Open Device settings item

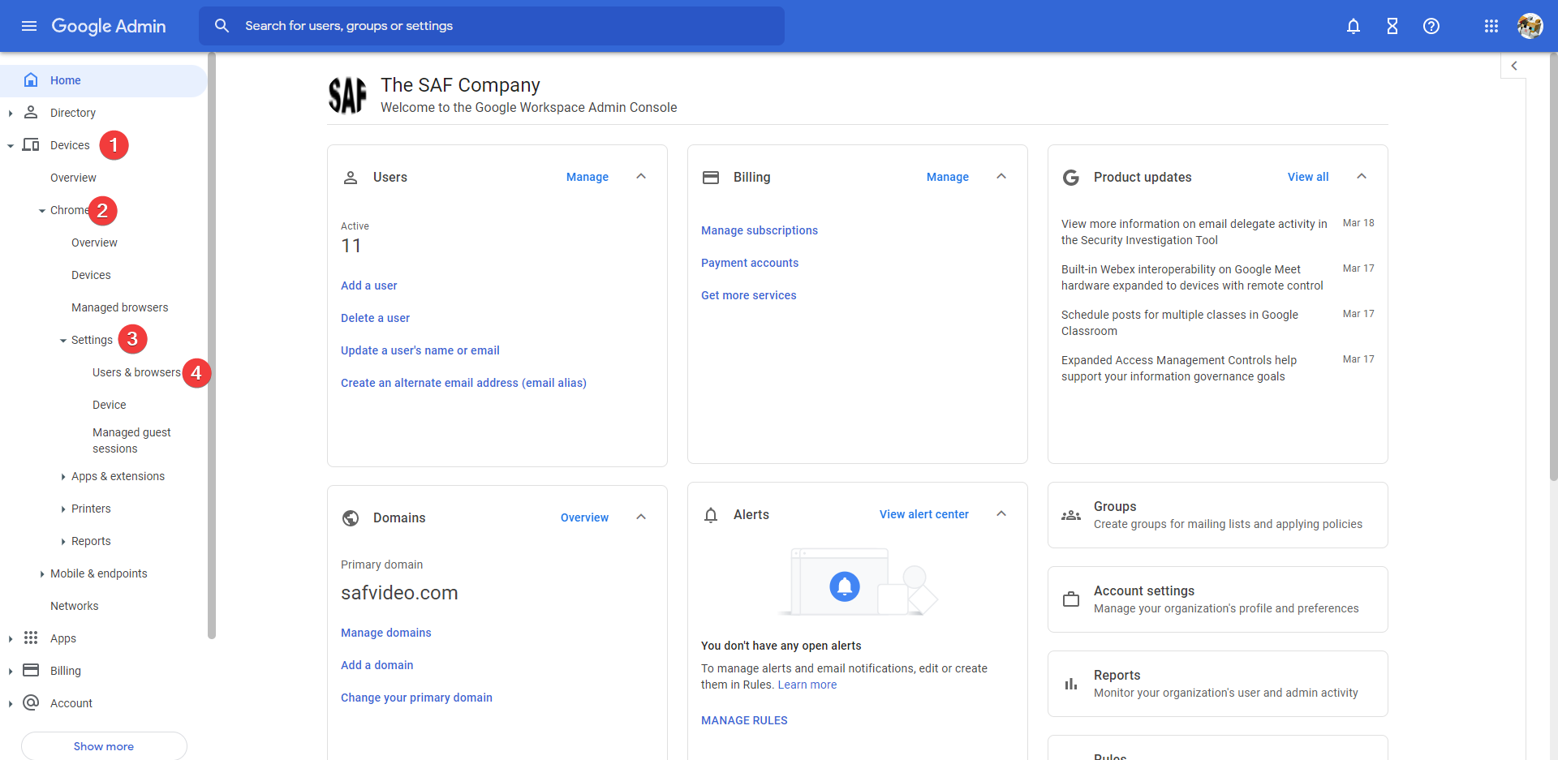109,405
